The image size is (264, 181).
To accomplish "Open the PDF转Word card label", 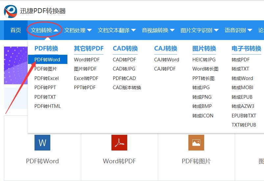I will [42, 161].
